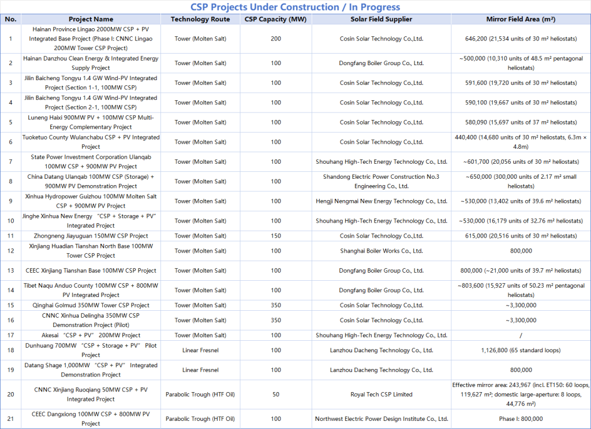Select the Shandong Electric Power Construction supplier cell

coord(381,181)
